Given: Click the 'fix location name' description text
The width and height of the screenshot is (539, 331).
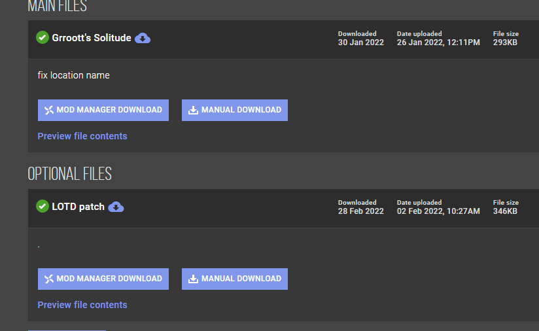Looking at the screenshot, I should pyautogui.click(x=73, y=75).
